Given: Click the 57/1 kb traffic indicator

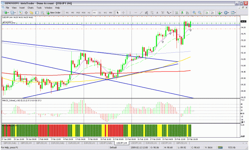Looking at the screenshot, I should click(x=232, y=148).
